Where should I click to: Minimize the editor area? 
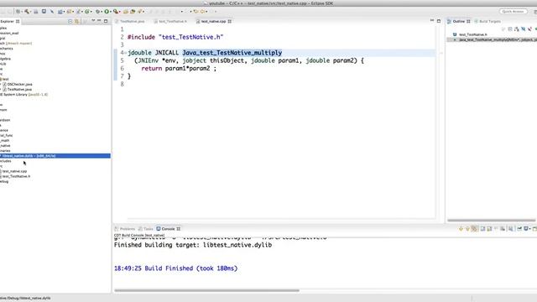click(x=432, y=21)
